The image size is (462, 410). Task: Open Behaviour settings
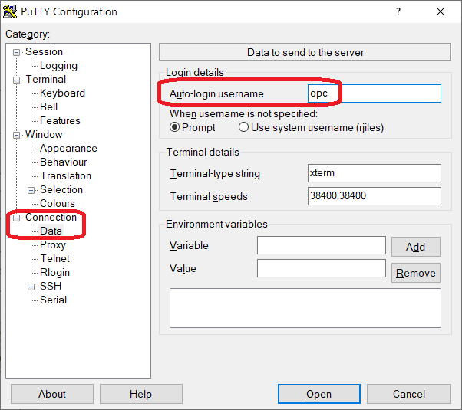pos(64,162)
